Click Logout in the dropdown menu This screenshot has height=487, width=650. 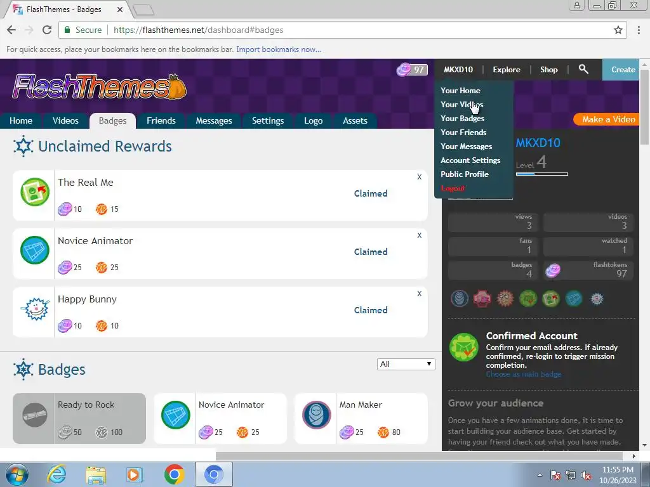[x=453, y=188]
